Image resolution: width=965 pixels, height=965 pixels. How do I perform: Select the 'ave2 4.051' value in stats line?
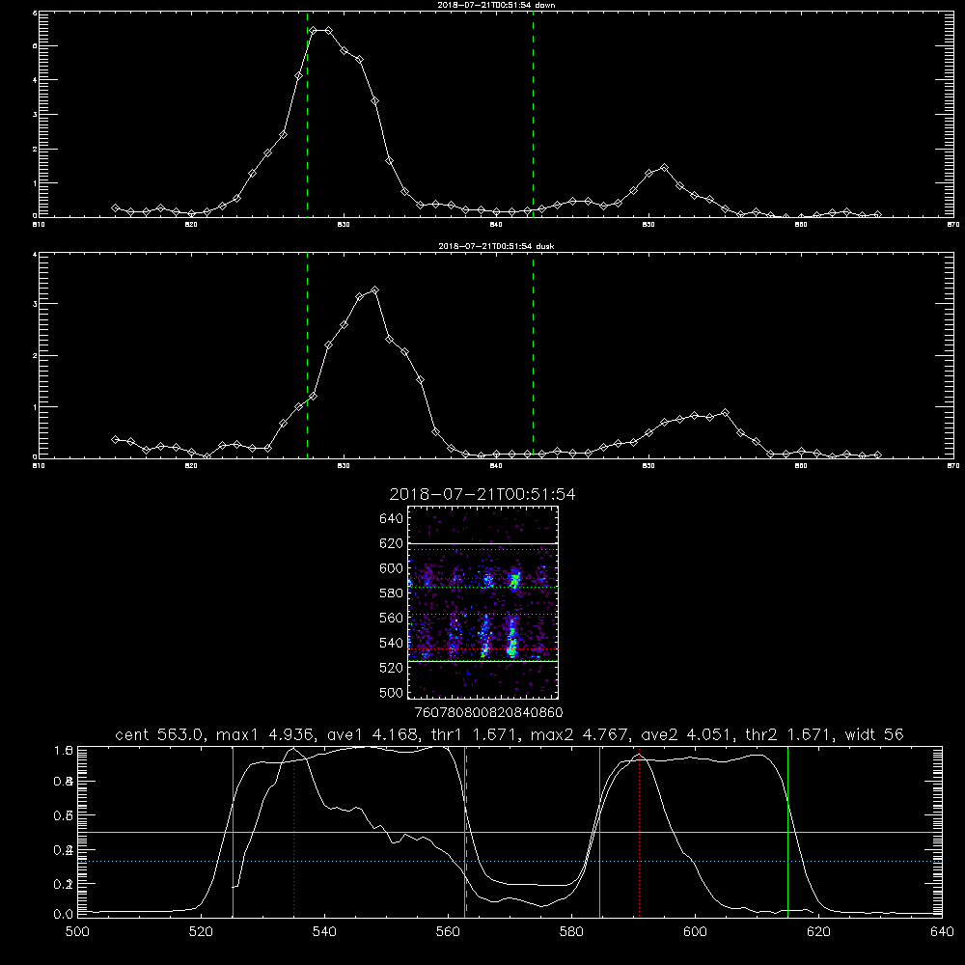tap(685, 734)
